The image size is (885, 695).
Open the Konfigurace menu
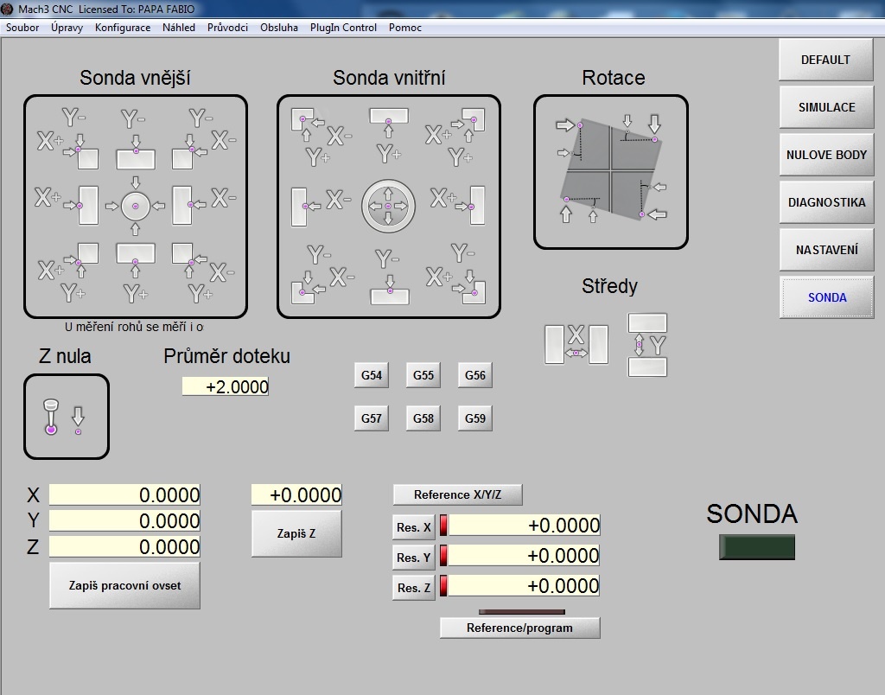123,28
